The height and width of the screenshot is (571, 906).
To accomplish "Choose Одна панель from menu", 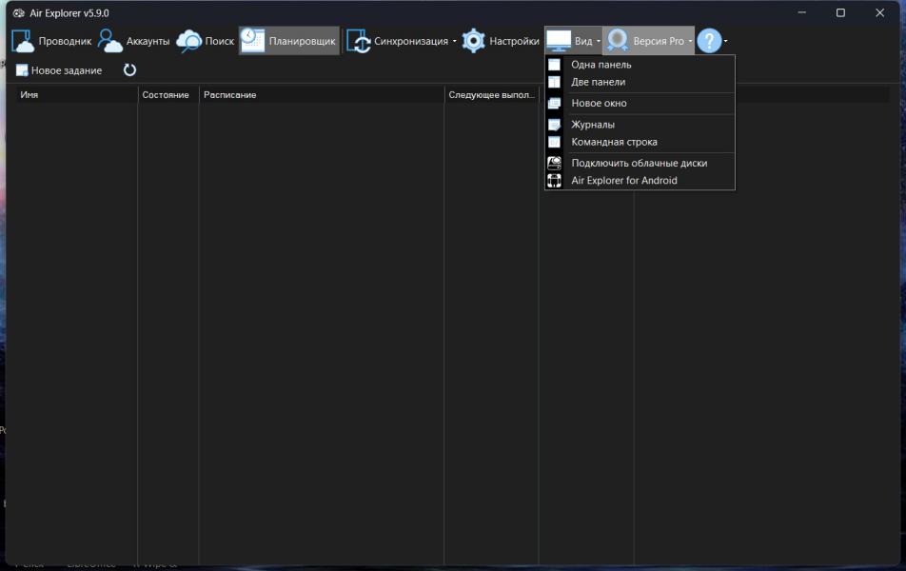I will tap(601, 65).
